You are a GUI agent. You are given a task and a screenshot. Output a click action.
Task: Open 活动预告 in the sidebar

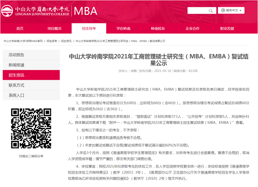[x=31, y=55]
